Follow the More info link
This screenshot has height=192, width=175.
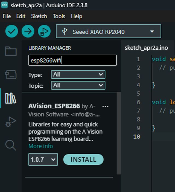(x=41, y=146)
